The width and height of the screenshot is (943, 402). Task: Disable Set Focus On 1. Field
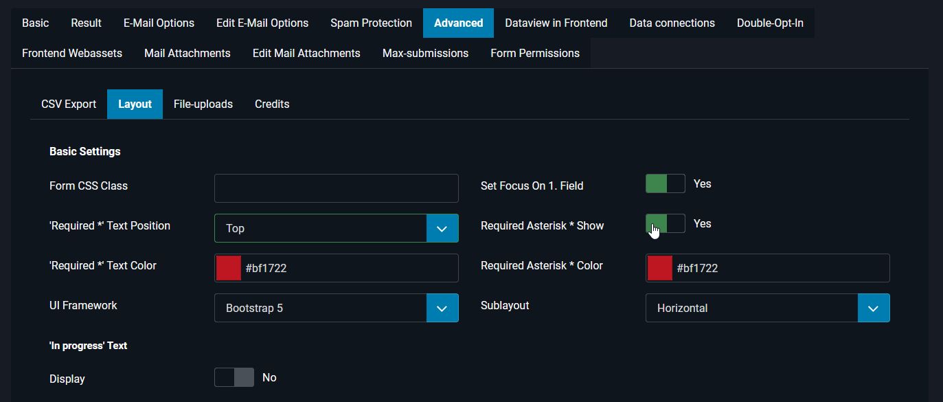pyautogui.click(x=665, y=183)
